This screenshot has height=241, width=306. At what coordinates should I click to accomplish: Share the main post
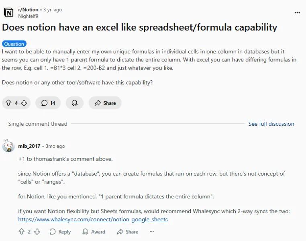[x=105, y=103]
